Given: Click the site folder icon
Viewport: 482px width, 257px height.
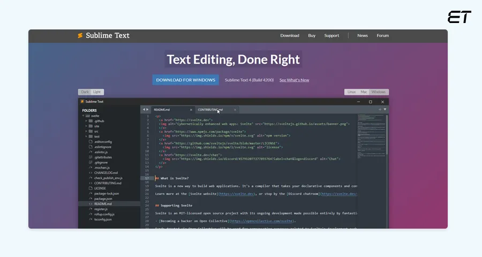Looking at the screenshot, I should click(91, 126).
